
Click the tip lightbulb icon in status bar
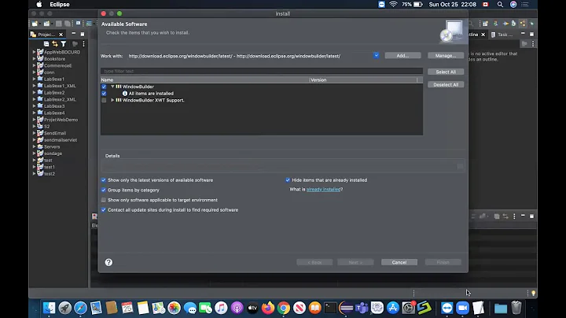[533, 293]
